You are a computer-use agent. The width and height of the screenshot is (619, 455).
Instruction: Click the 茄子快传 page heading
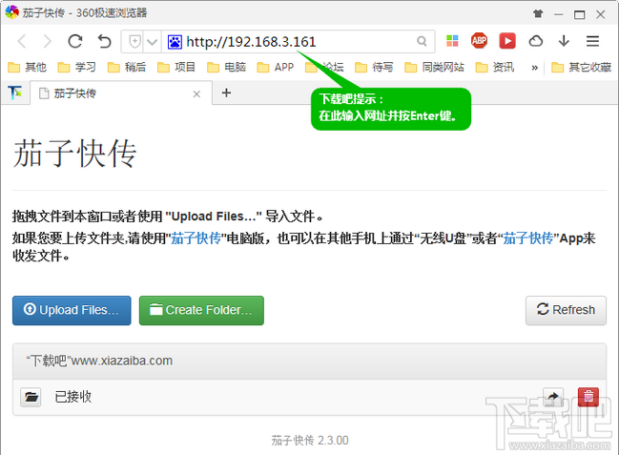tap(75, 154)
